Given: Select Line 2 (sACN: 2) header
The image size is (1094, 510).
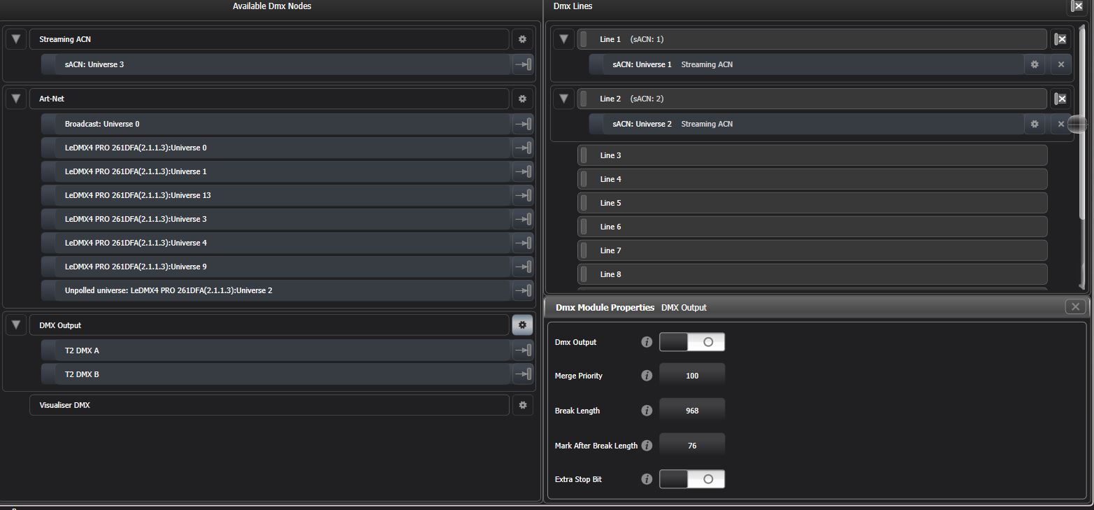Looking at the screenshot, I should (812, 99).
